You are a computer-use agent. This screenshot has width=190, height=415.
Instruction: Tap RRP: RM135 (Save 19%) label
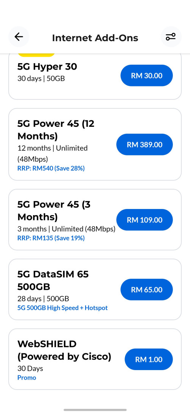(51, 238)
